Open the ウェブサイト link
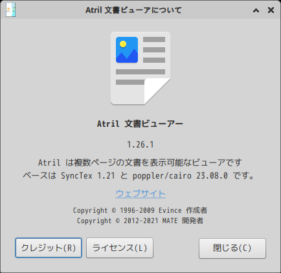281x273 pixels. (x=140, y=193)
